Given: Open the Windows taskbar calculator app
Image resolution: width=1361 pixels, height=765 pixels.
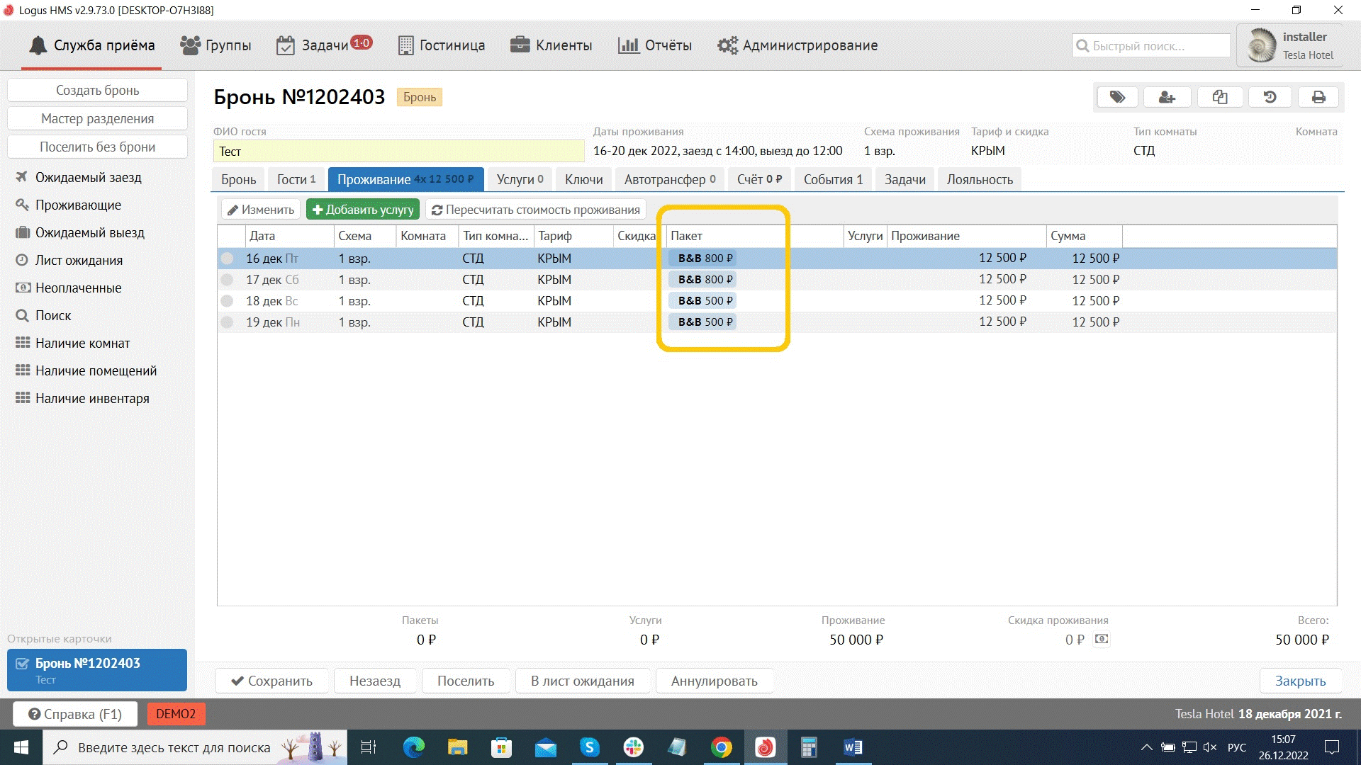Looking at the screenshot, I should [809, 747].
